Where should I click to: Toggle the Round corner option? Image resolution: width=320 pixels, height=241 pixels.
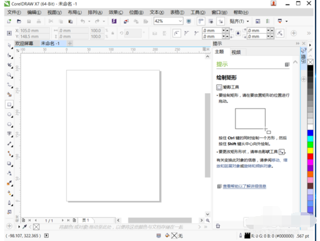click(x=177, y=33)
